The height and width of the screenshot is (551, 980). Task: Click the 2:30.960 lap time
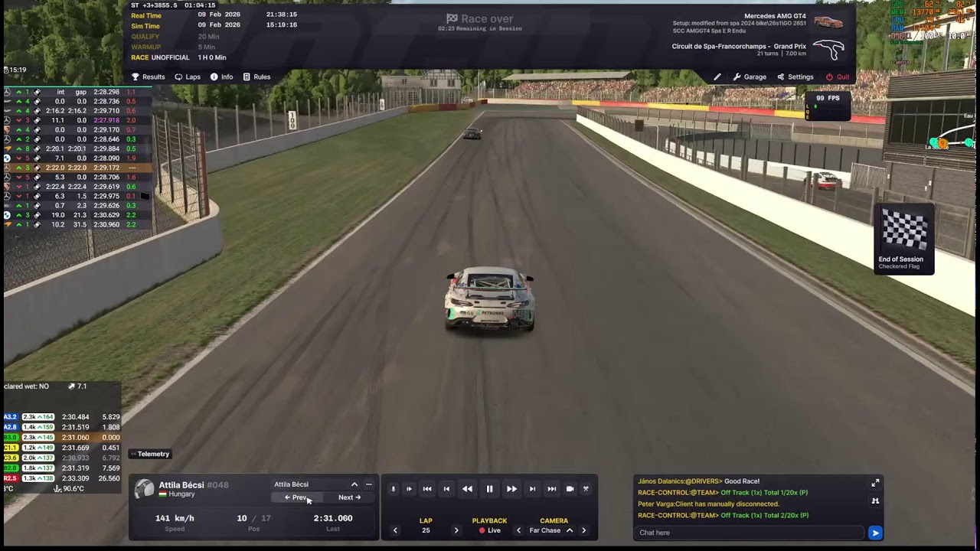click(x=106, y=225)
